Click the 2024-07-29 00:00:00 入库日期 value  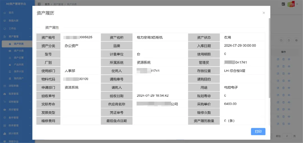(240, 45)
